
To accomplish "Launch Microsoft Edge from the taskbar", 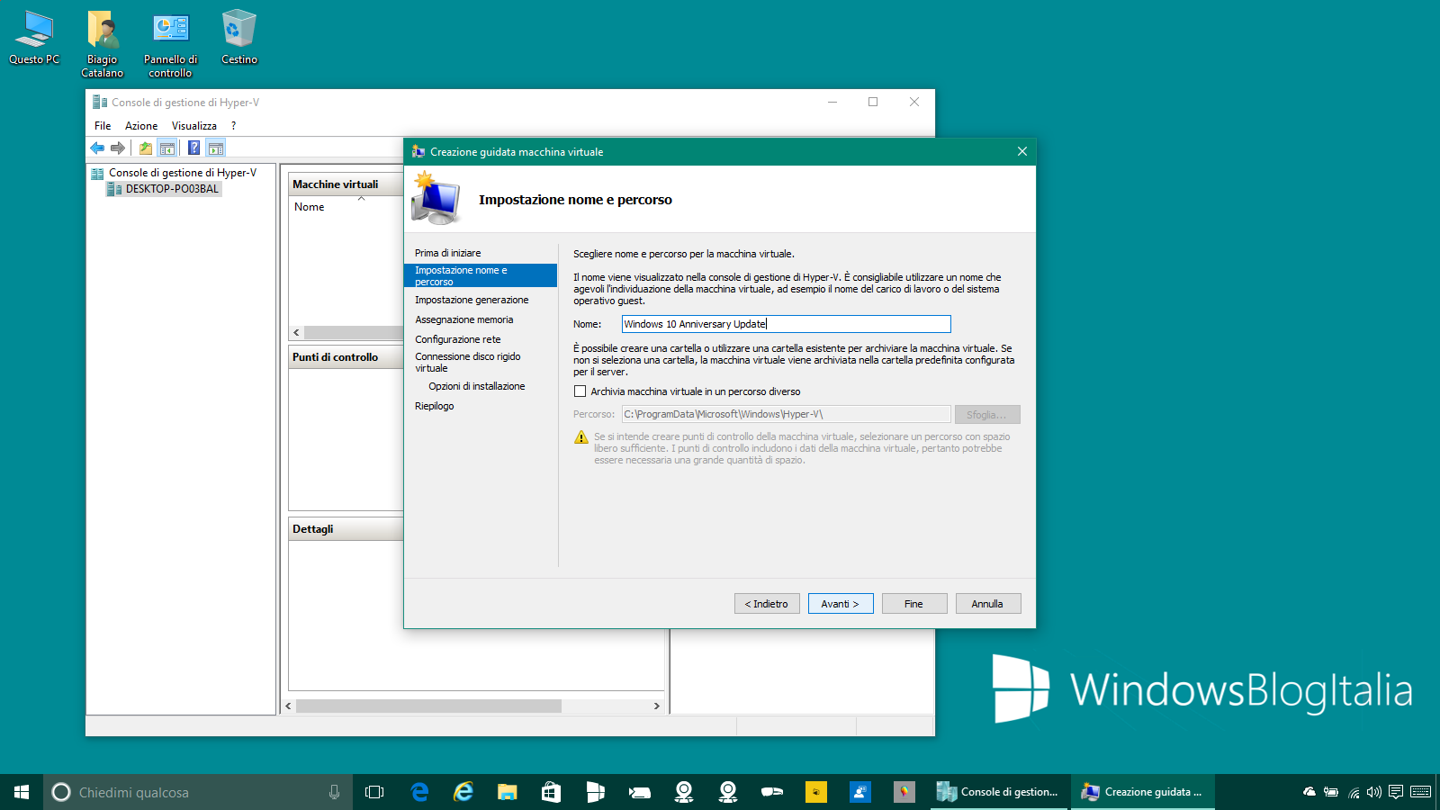I will 419,792.
